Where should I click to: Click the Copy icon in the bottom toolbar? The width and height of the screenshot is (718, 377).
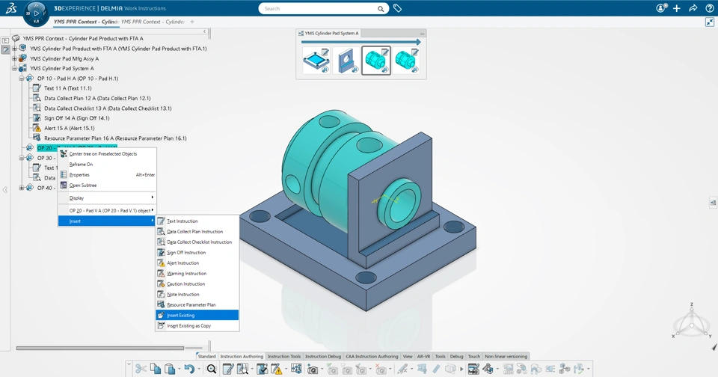[x=156, y=369]
